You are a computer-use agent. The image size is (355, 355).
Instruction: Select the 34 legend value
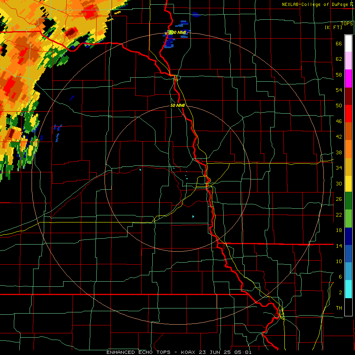[339, 168]
